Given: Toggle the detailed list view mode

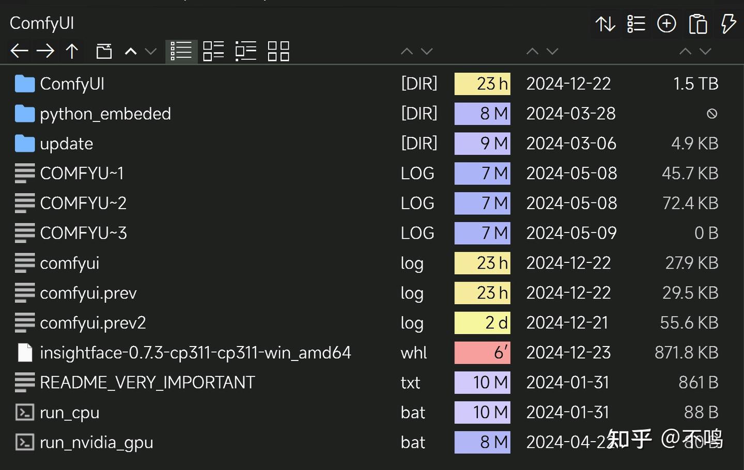Looking at the screenshot, I should click(x=213, y=51).
